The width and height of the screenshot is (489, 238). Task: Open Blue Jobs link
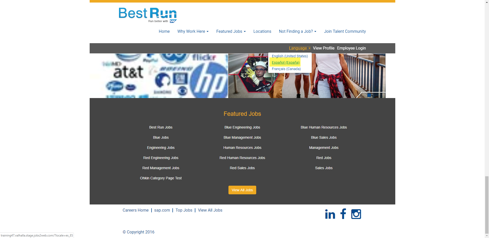point(161,137)
